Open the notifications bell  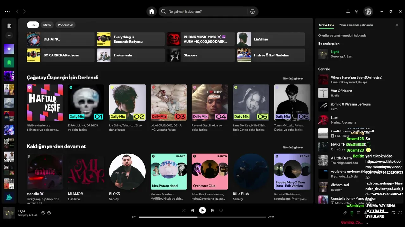tap(348, 11)
